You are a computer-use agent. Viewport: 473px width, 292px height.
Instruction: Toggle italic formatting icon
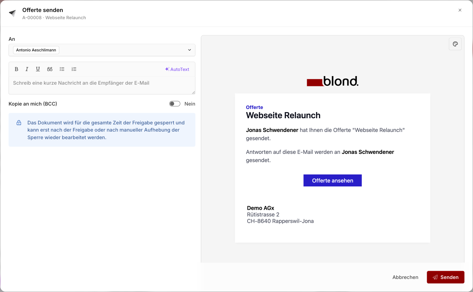[27, 69]
